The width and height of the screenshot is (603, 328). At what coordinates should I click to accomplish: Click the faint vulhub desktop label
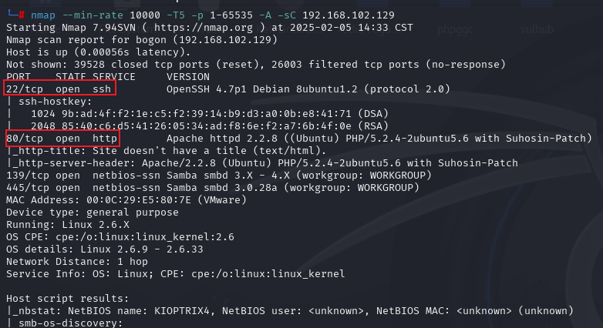(x=537, y=29)
